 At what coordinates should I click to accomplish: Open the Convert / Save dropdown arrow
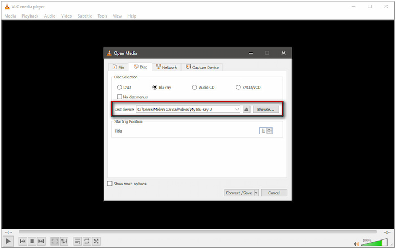(256, 193)
